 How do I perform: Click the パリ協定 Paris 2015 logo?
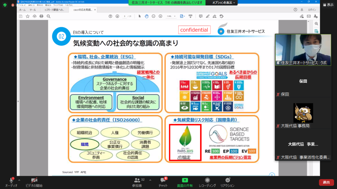[185, 142]
